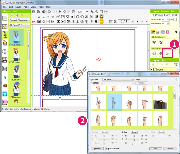Click the Cut scissors icon
Screen dimensions: 180x154
pyautogui.click(x=60, y=12)
